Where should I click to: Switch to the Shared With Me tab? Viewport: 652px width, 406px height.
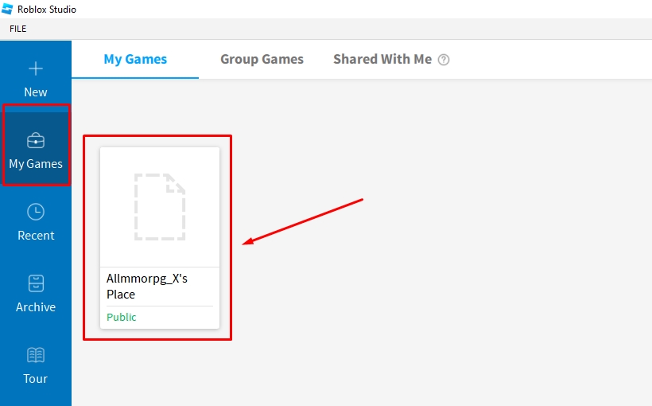382,59
